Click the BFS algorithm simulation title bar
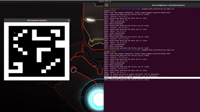The image size is (200, 112). click(37, 20)
